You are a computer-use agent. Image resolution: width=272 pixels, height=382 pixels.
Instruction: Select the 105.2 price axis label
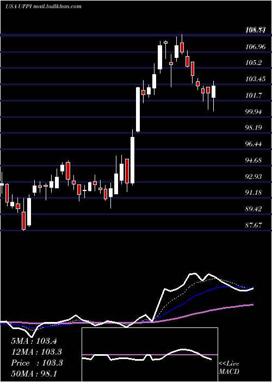pos(254,63)
